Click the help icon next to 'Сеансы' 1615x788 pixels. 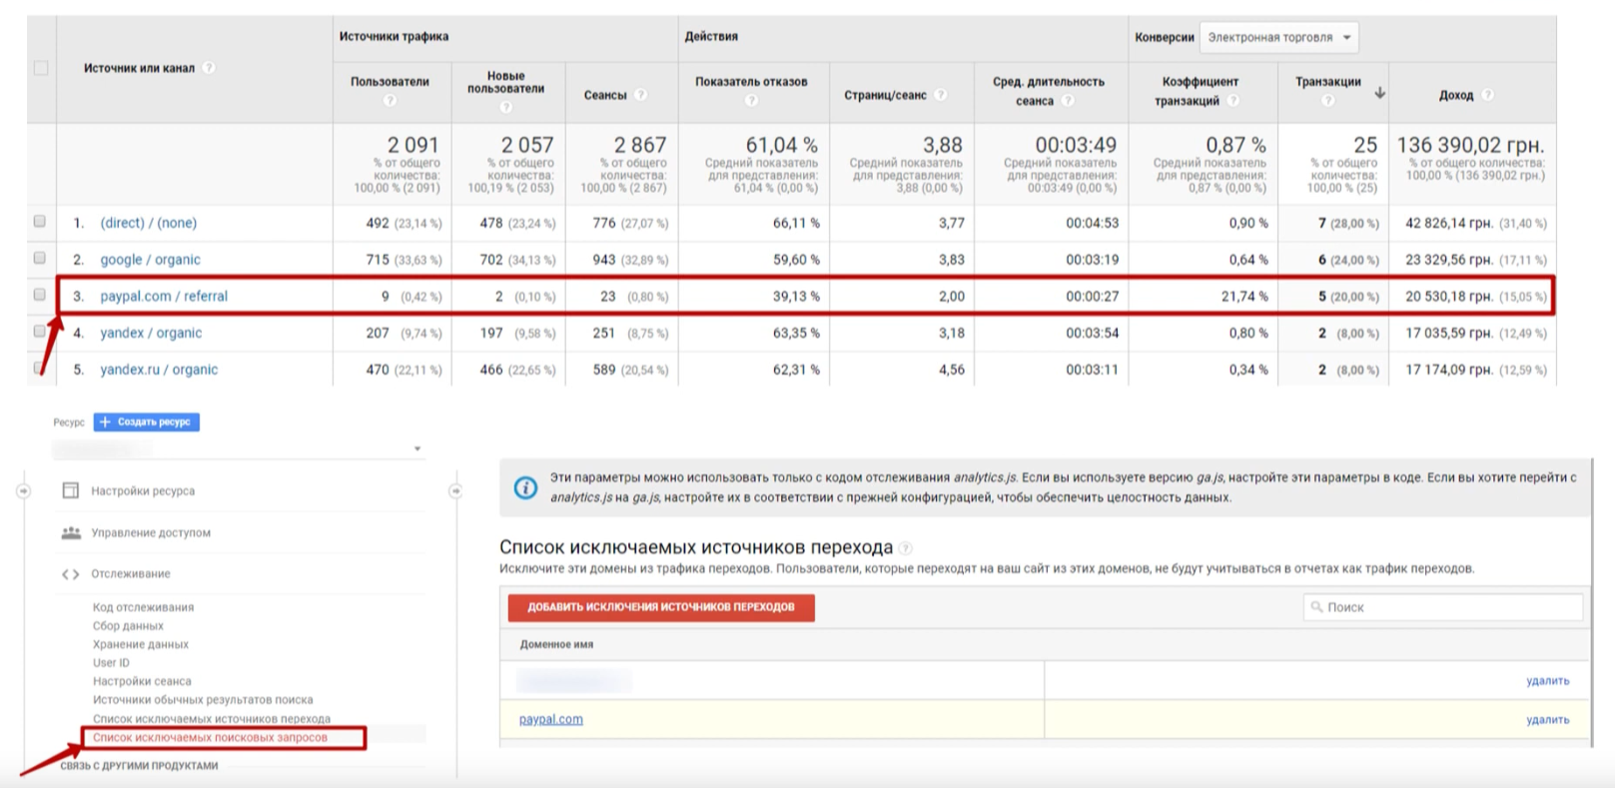[641, 95]
